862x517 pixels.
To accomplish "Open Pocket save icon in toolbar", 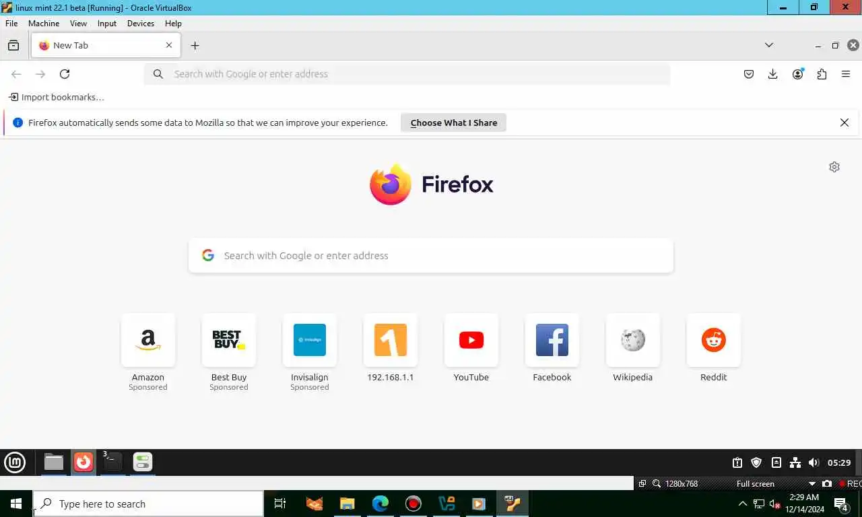I will [749, 74].
